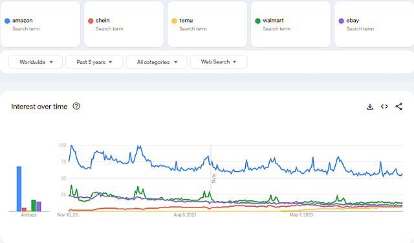Open help icon beside Interest over time
This screenshot has height=243, width=414.
coord(76,107)
